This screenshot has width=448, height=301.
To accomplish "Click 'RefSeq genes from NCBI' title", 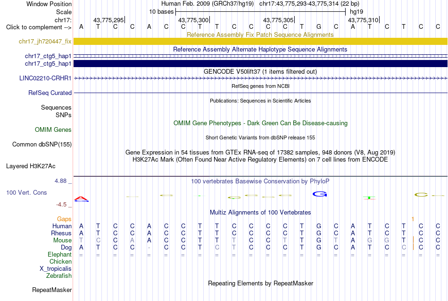I will click(x=261, y=86).
